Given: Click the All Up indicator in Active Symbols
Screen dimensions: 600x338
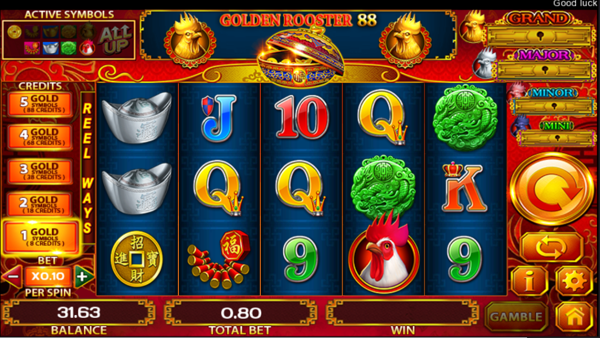Looking at the screenshot, I should point(115,40).
